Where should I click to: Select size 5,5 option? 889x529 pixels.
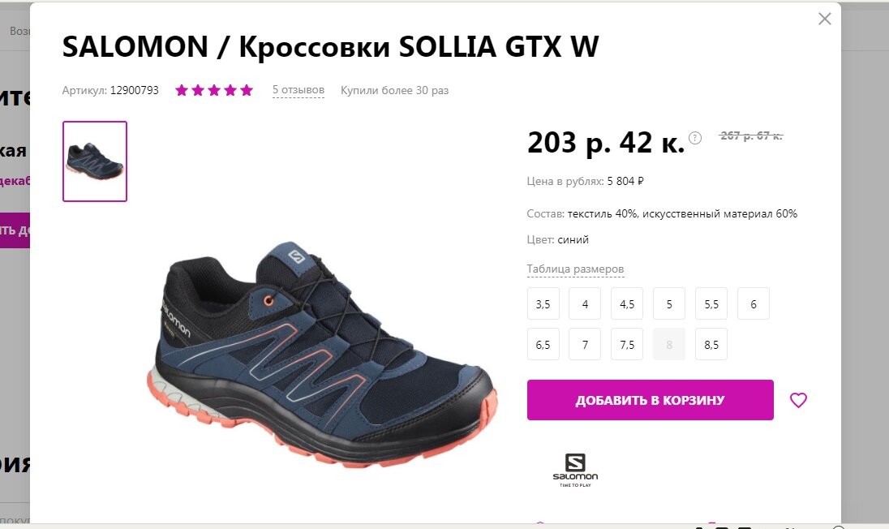pyautogui.click(x=711, y=304)
